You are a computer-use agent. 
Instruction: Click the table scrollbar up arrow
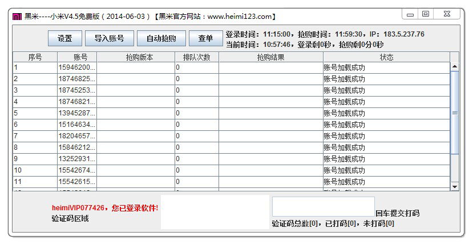(455, 66)
